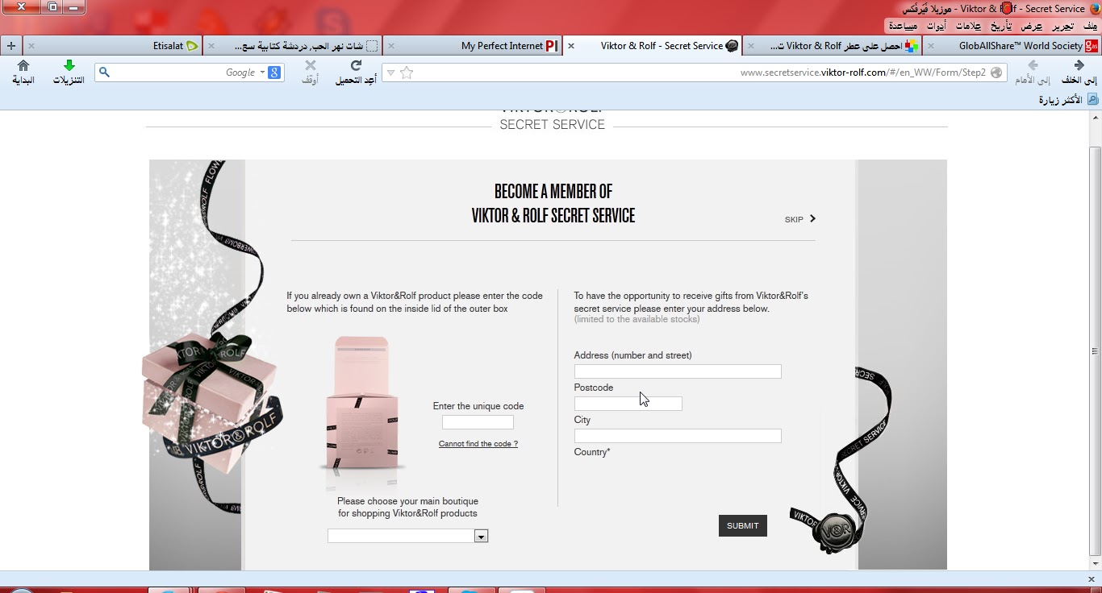Viewport: 1102px width, 593px height.
Task: Switch to the شات نهر الحب chat tab
Action: [292, 46]
